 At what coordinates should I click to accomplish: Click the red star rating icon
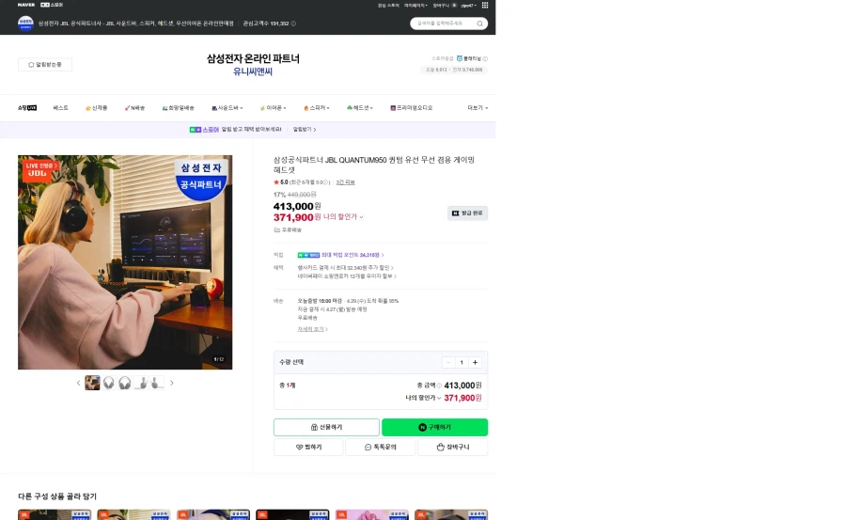coord(276,182)
